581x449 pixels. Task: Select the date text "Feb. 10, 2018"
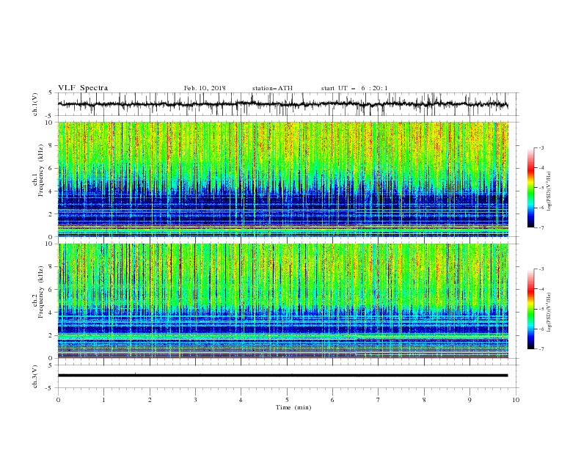(205, 88)
